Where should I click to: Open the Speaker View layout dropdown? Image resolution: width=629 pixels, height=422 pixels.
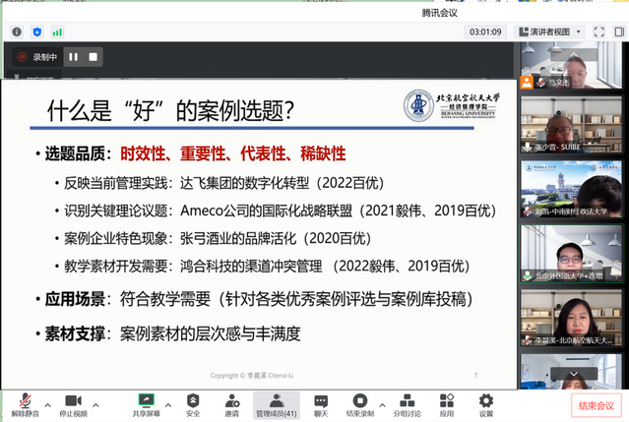(x=551, y=31)
